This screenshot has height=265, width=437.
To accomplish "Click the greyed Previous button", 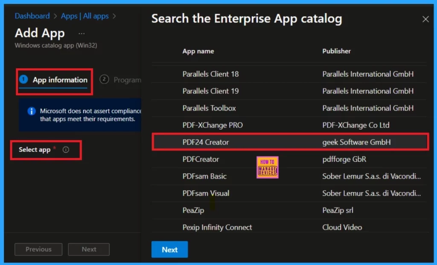I will click(x=38, y=249).
